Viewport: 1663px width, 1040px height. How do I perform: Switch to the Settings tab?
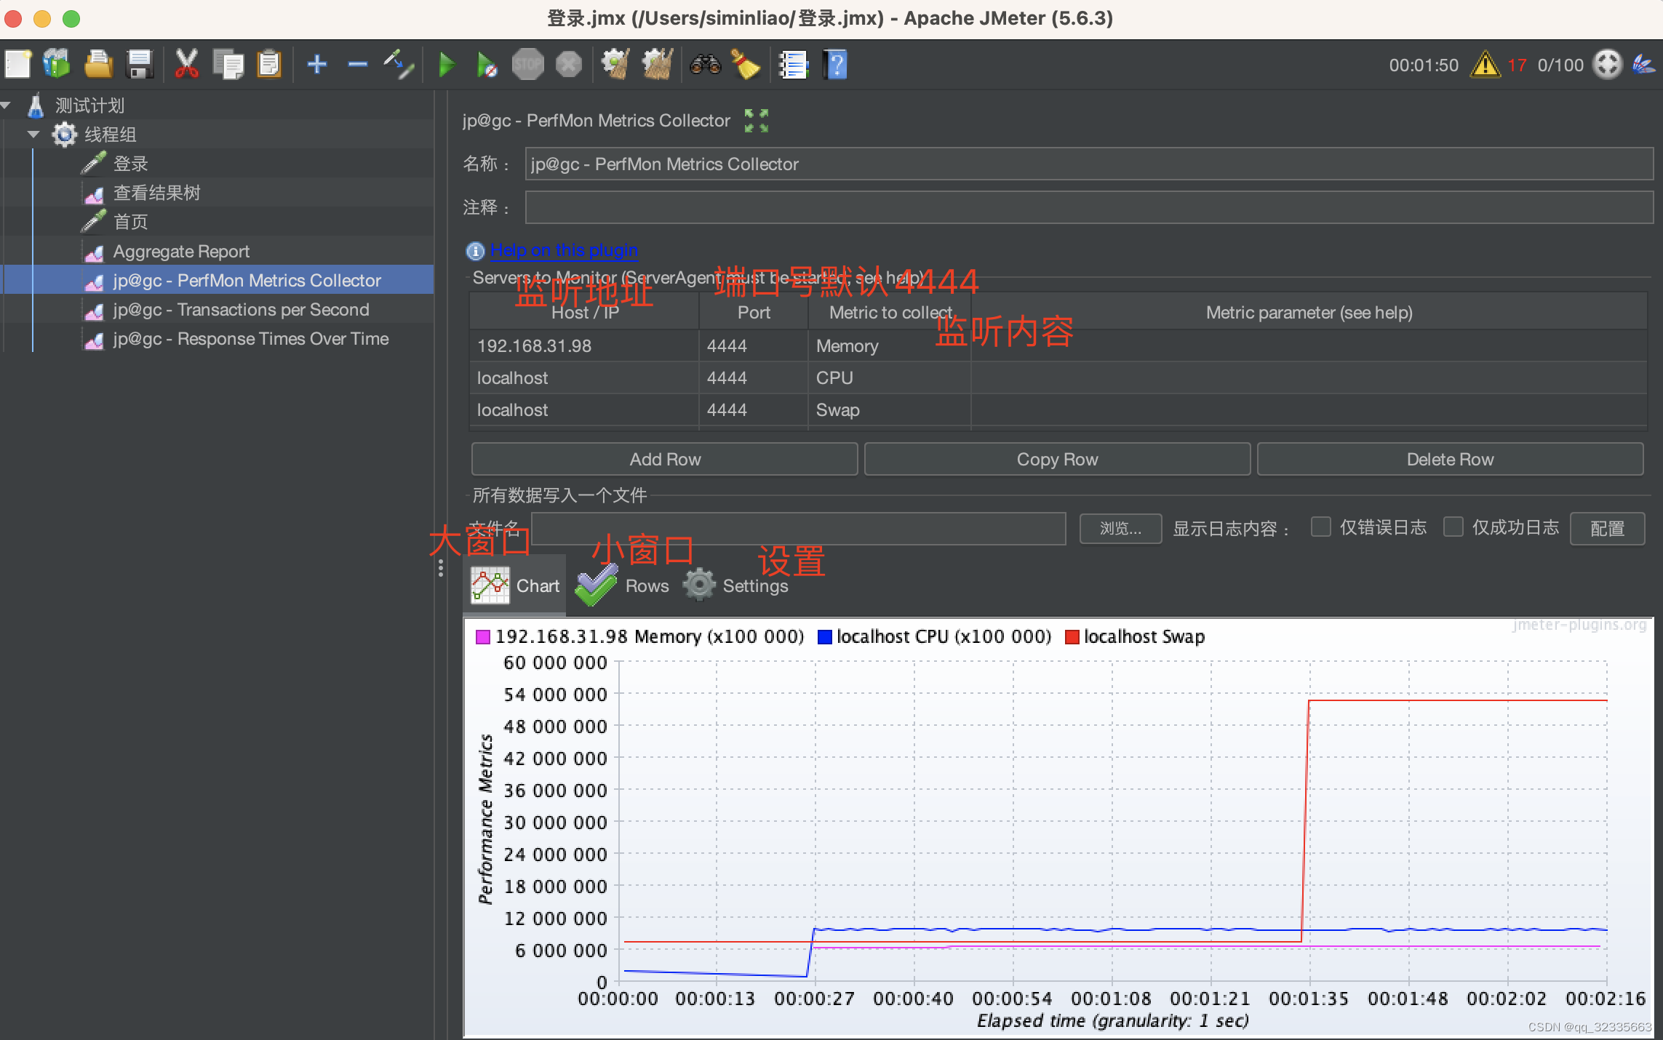736,585
